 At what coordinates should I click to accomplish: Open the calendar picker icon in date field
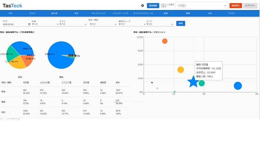click(x=29, y=24)
